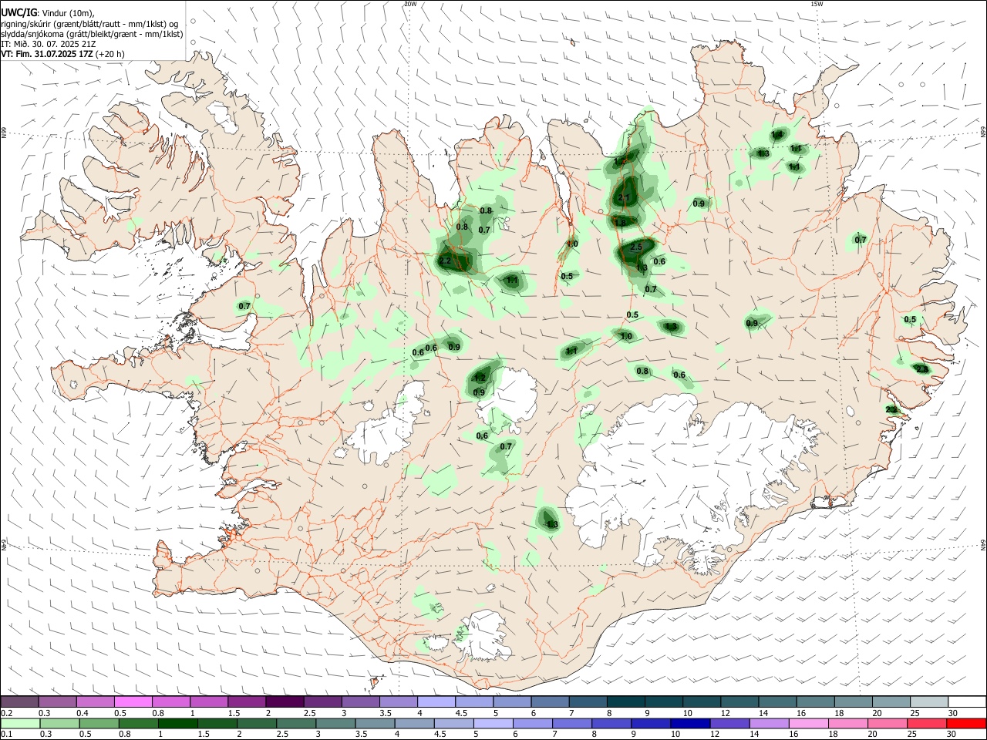This screenshot has height=740, width=987.
Task: Click the 2.5 precipitation value on the map
Action: [636, 247]
